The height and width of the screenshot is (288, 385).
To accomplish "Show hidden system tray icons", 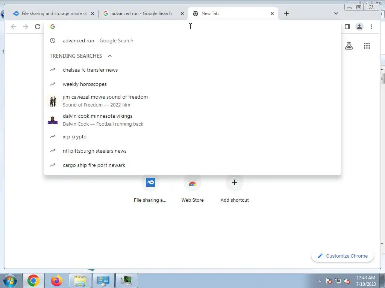I will click(320, 281).
